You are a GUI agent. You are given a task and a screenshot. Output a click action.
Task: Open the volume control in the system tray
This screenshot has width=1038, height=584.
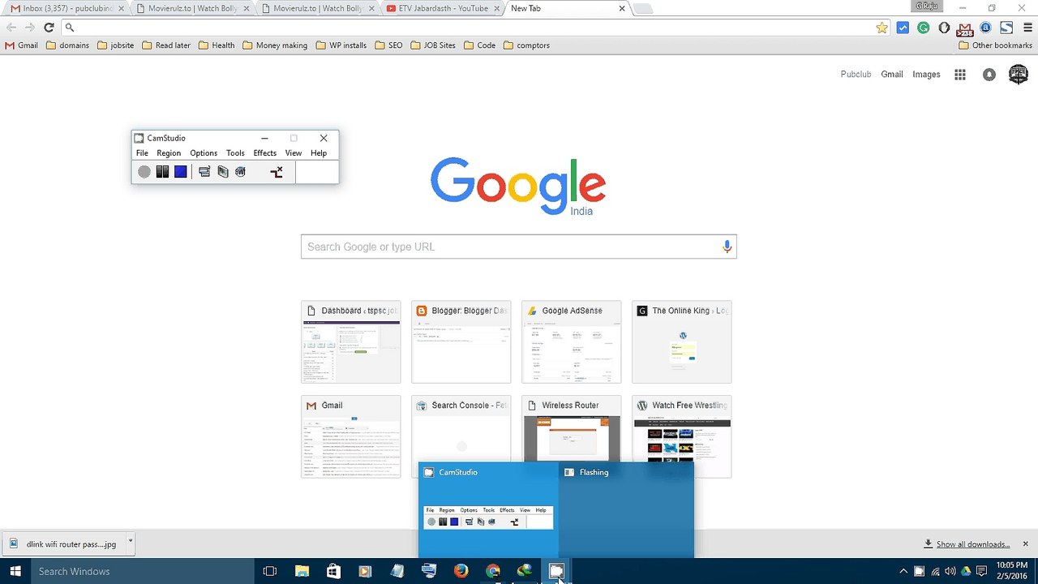coord(950,571)
